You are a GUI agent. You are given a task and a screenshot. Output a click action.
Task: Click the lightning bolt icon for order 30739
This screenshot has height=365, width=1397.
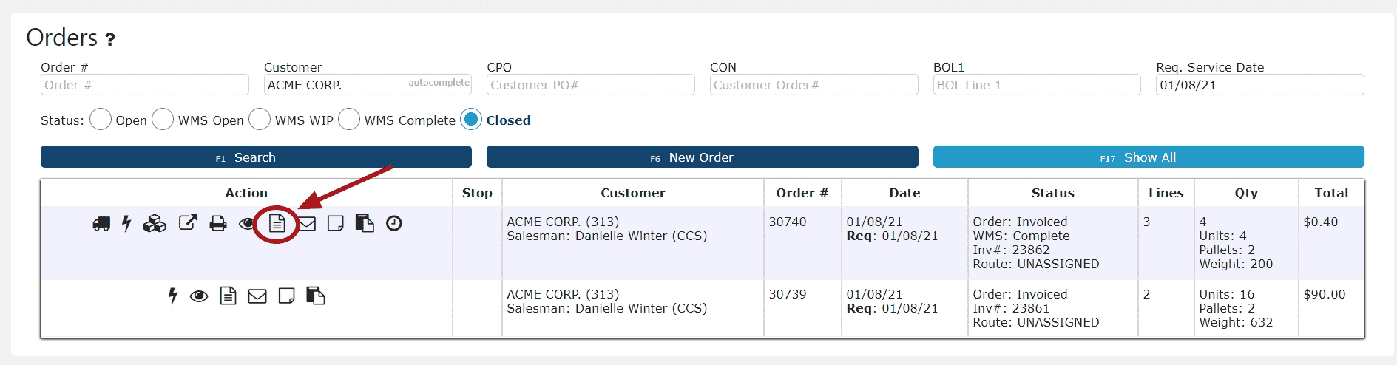(x=172, y=296)
